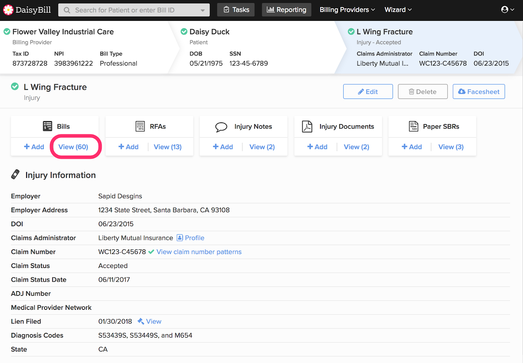The height and width of the screenshot is (363, 523).
Task: Click the patient DOB 05/21/1975
Action: click(x=206, y=63)
